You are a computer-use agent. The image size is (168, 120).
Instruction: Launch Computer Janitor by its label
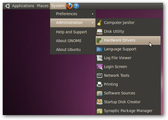(119, 23)
